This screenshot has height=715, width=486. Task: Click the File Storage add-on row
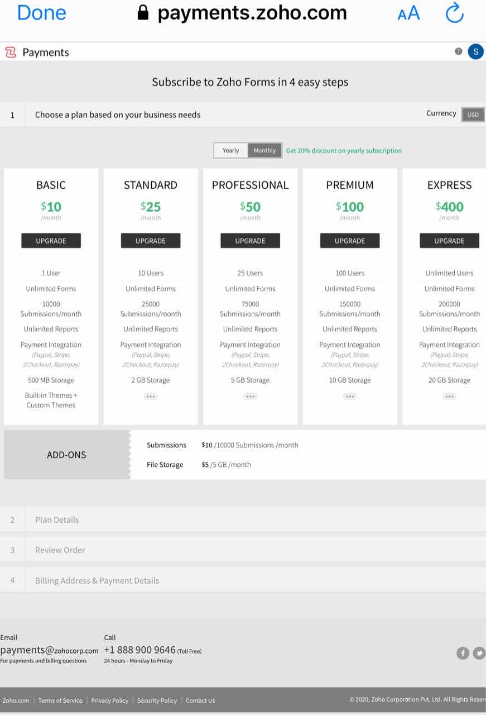199,465
